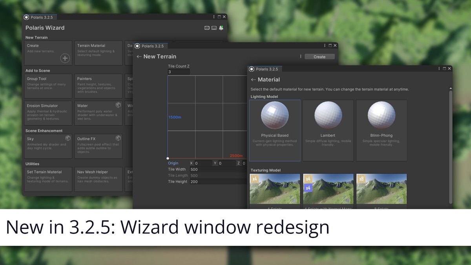Click the package cube icon on Water card
Screen dimensions: 471x265
pyautogui.click(x=118, y=105)
